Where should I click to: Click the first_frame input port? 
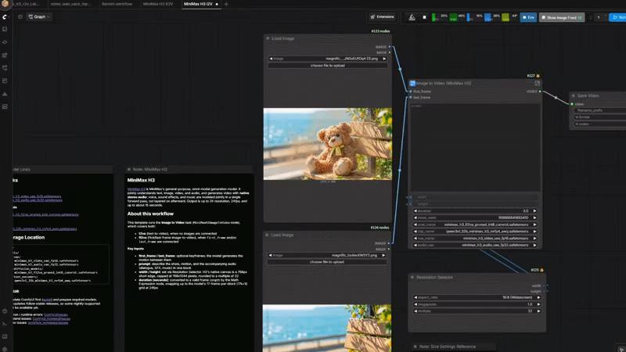(x=410, y=92)
